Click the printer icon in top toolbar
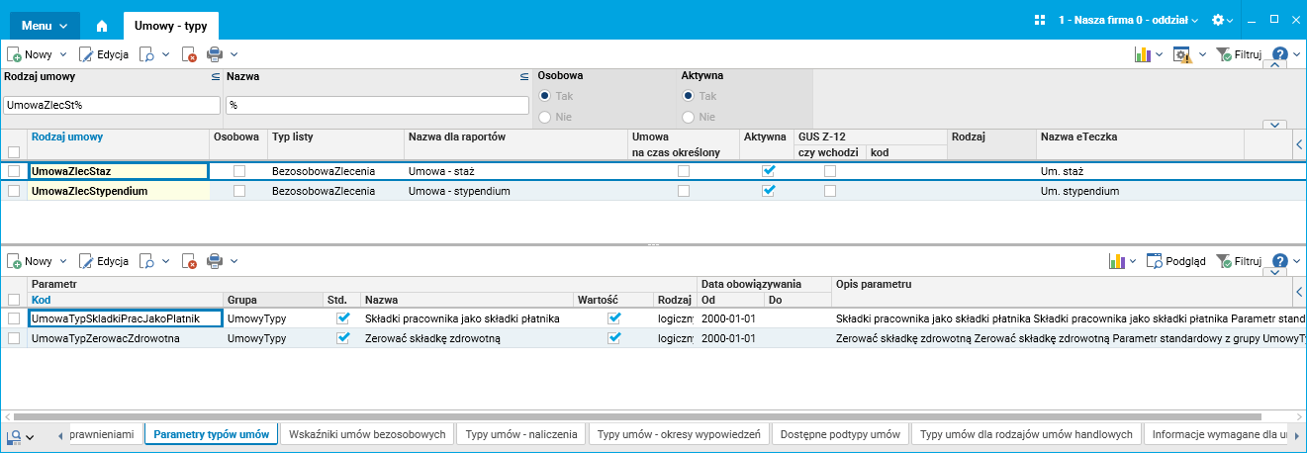 click(x=215, y=54)
